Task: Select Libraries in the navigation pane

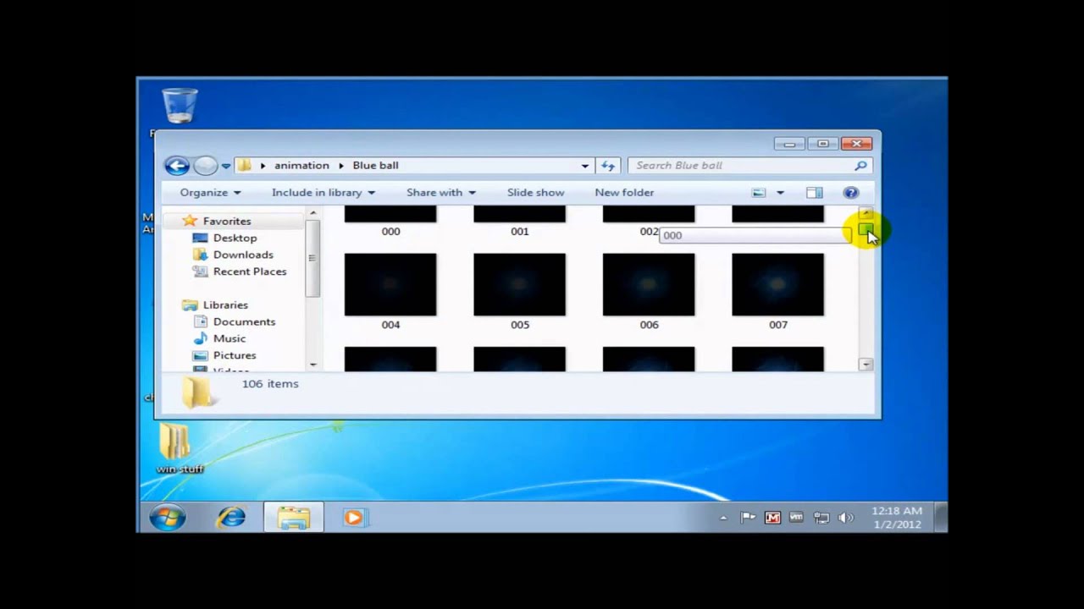Action: (225, 304)
